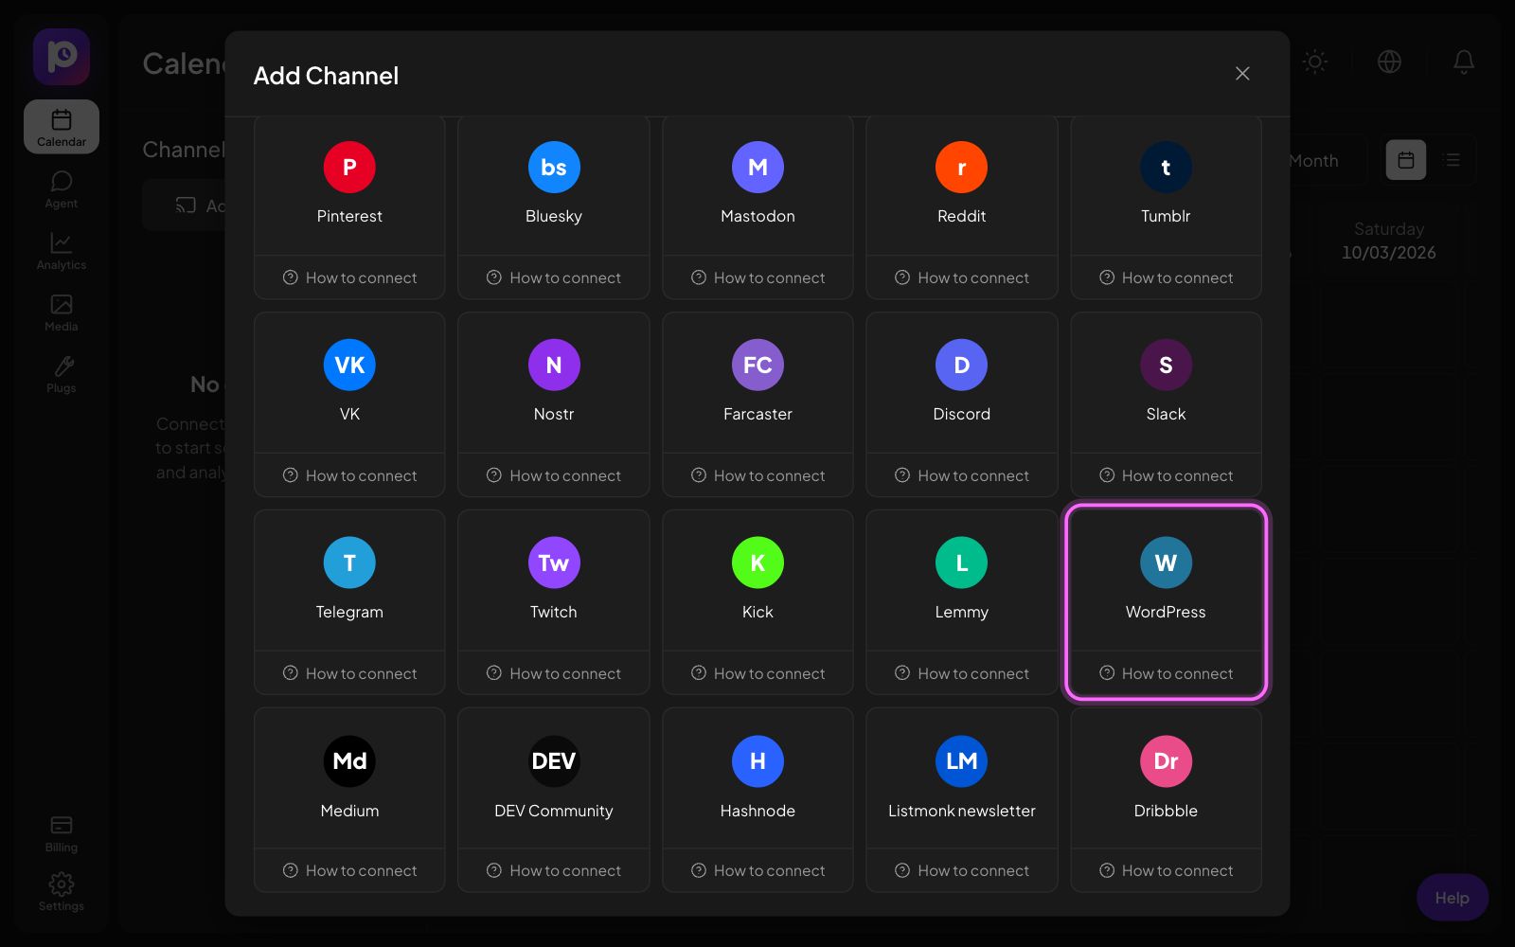
Task: Choose the Tumblr channel icon
Action: tap(1166, 168)
